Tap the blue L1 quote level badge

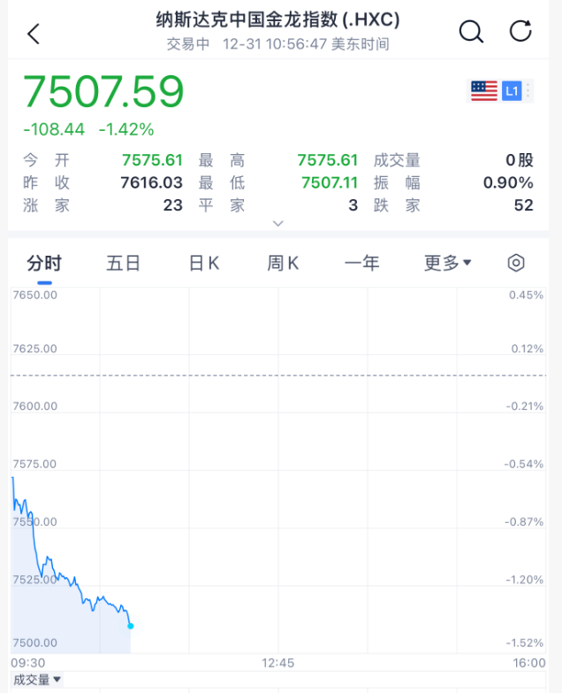pyautogui.click(x=511, y=90)
